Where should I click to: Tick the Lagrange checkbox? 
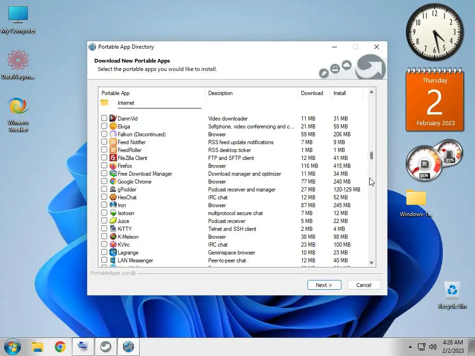104,252
